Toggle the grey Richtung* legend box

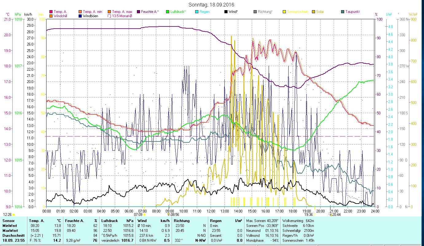point(255,12)
